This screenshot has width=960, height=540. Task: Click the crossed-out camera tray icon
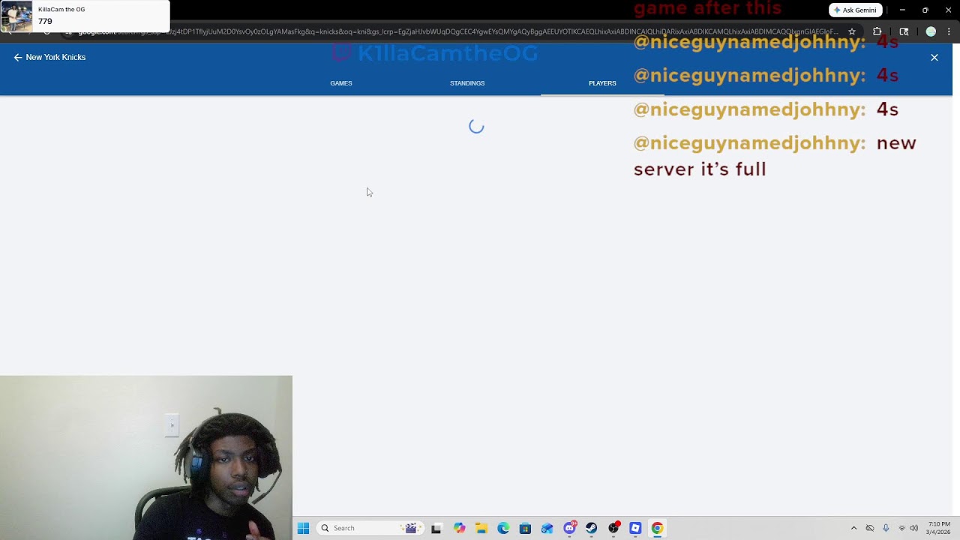[870, 528]
